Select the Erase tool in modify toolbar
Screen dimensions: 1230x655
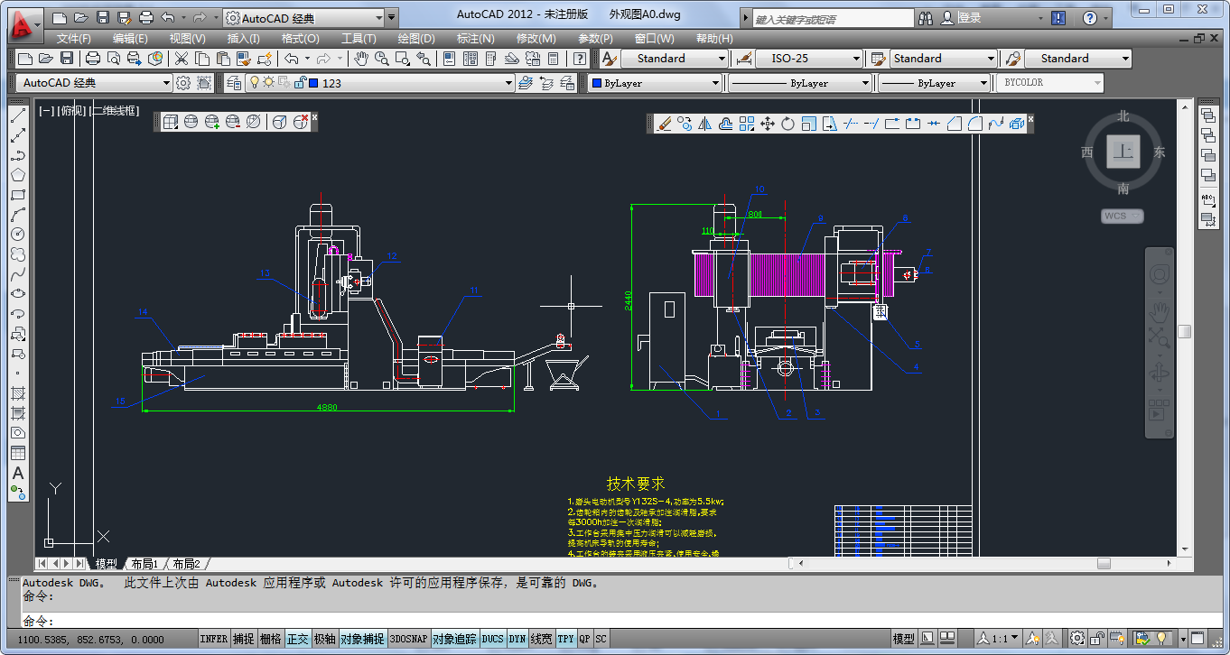(664, 124)
